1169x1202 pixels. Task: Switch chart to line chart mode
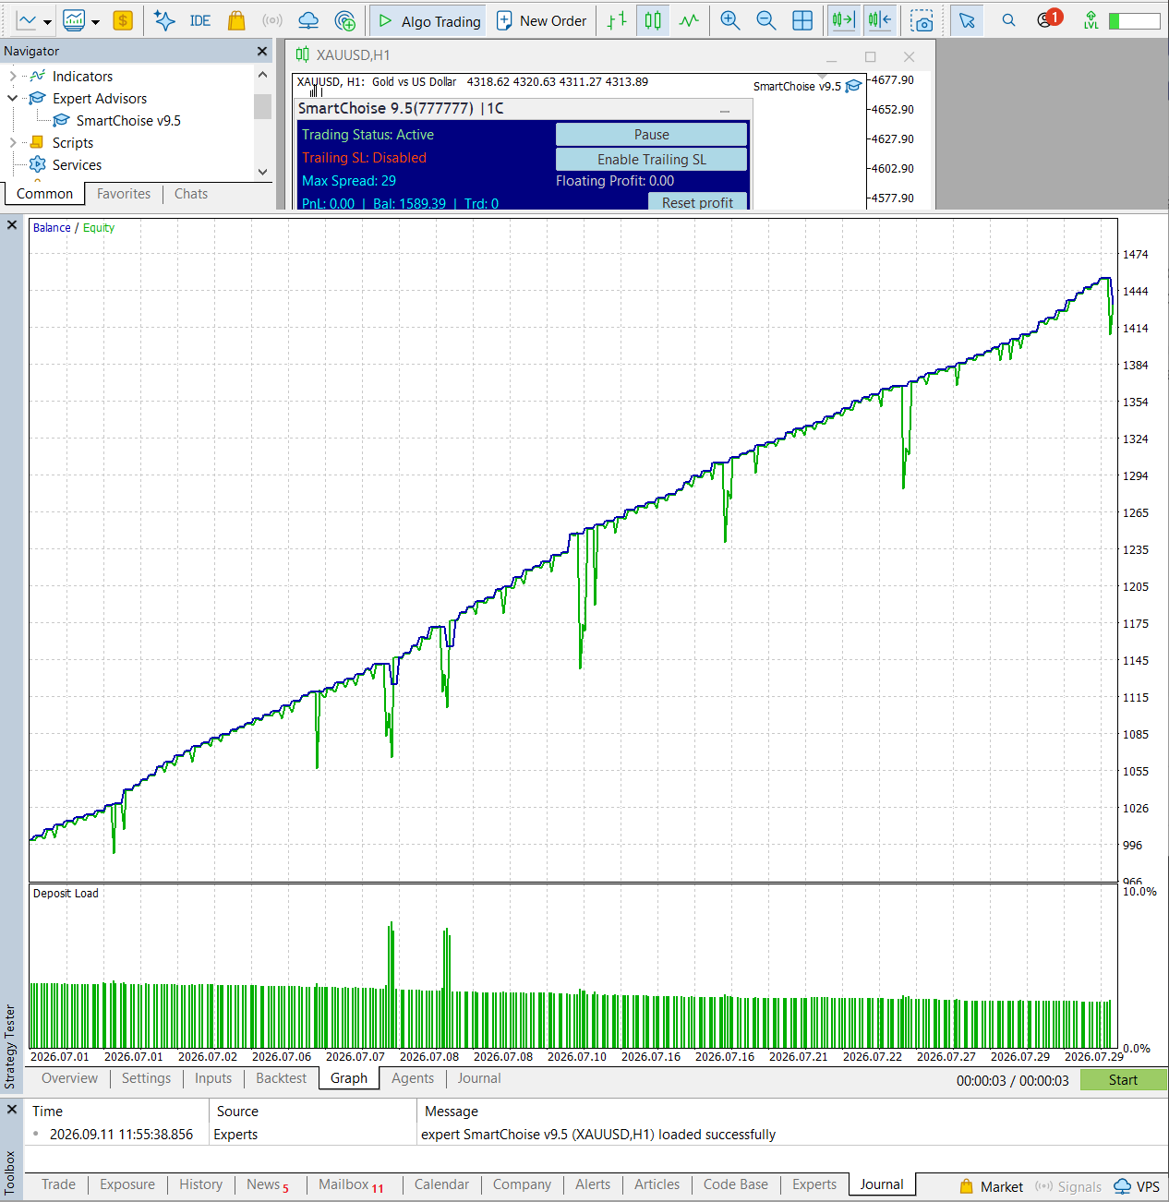point(689,20)
